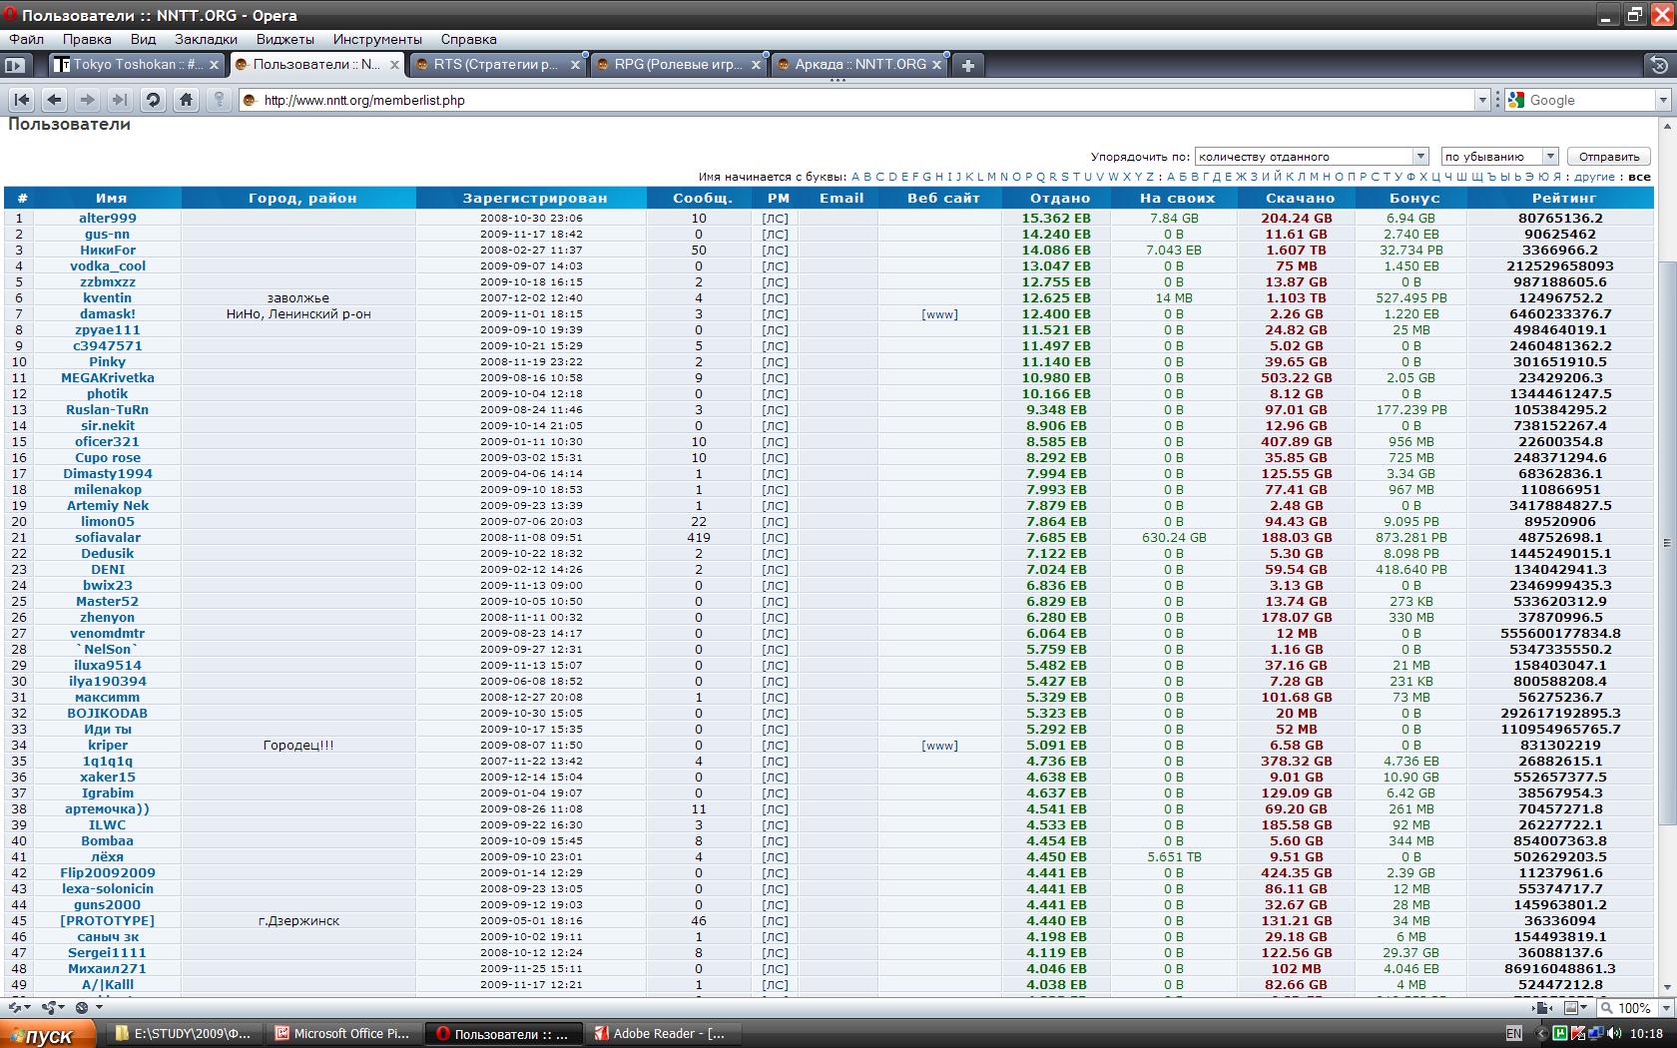
Task: Go forward one page
Action: tap(87, 100)
